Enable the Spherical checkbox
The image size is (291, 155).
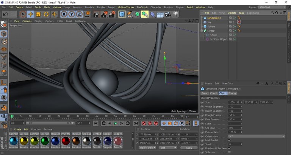pyautogui.click(x=230, y=152)
